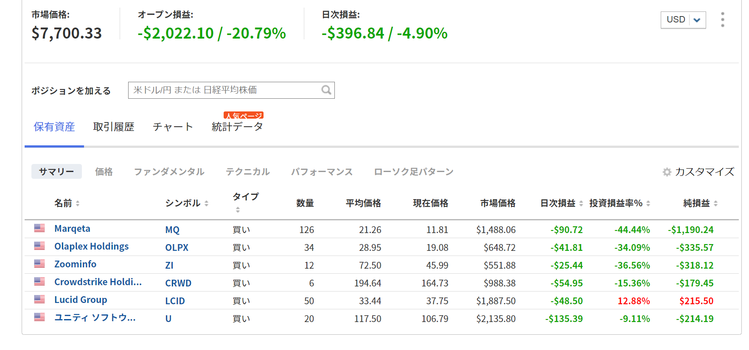Click the search magnifier icon
The image size is (749, 350).
pos(326,90)
